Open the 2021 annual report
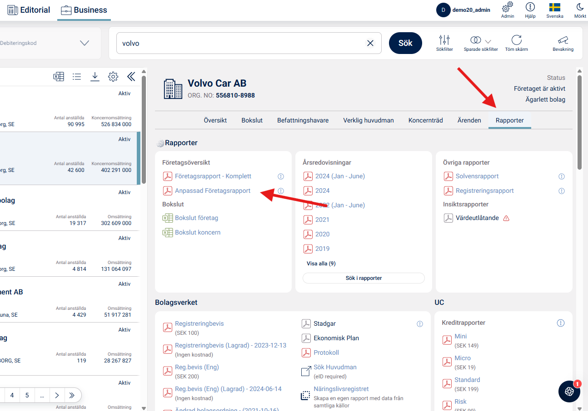Screen dimensions: 588x411 (322, 220)
